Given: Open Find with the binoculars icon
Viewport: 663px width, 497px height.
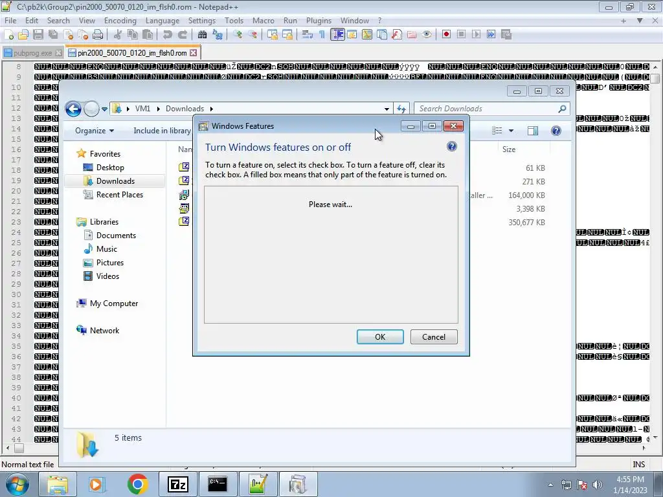Looking at the screenshot, I should pos(202,35).
